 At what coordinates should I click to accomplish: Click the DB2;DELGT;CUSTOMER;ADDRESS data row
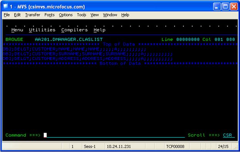pos(88,58)
